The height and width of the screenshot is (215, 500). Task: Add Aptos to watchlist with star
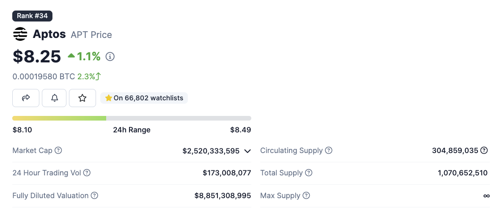click(82, 98)
